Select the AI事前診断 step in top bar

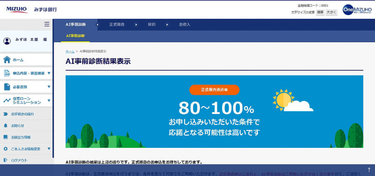click(75, 24)
